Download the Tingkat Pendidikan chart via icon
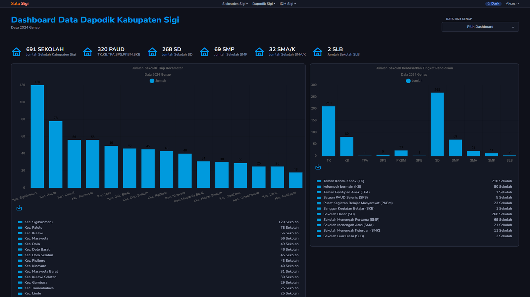 coord(318,167)
